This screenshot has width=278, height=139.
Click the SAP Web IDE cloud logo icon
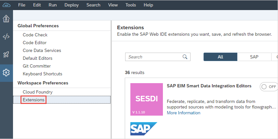coord(7,5)
